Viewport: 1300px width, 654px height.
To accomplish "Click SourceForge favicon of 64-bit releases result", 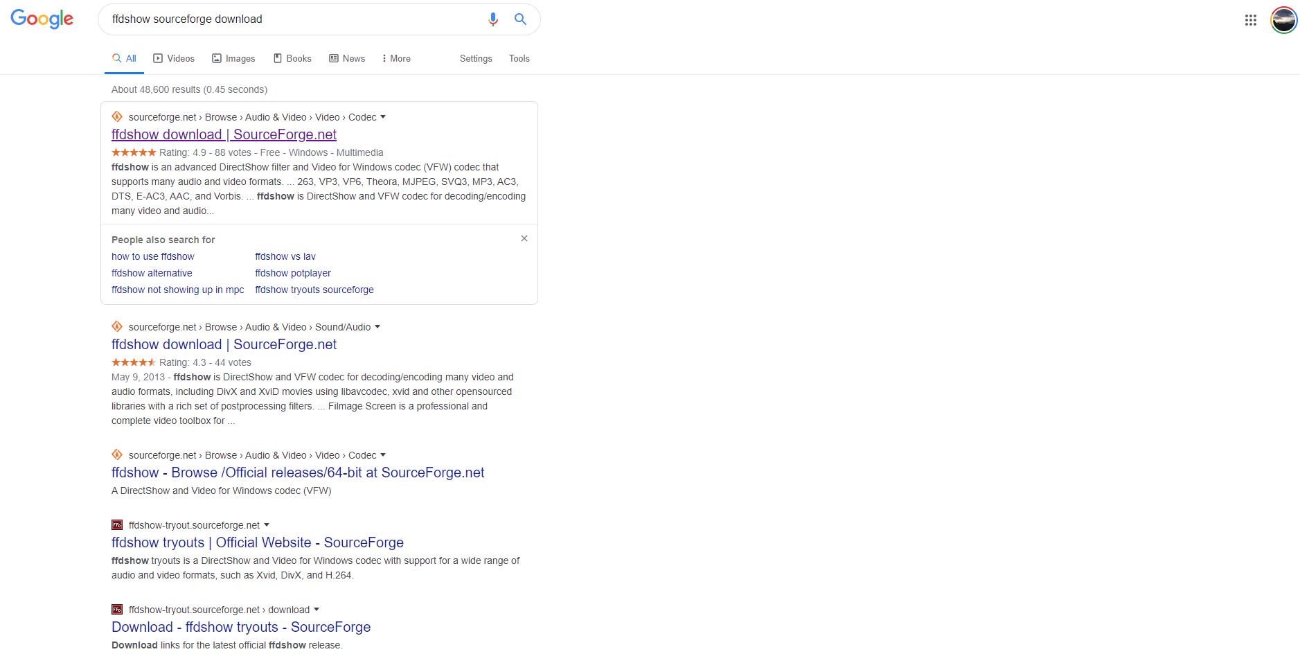I will tap(117, 454).
